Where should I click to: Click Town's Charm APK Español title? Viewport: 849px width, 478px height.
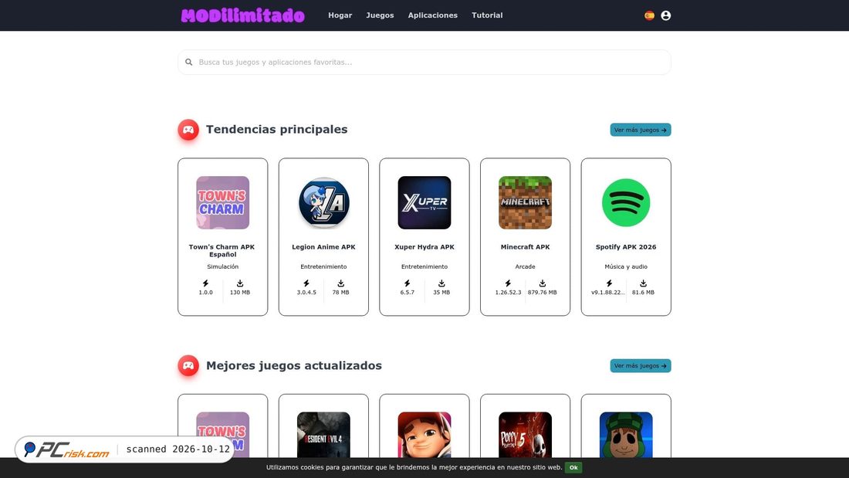pos(222,250)
